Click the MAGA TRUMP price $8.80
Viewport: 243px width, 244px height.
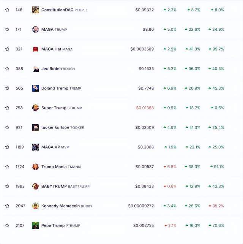[x=148, y=30]
